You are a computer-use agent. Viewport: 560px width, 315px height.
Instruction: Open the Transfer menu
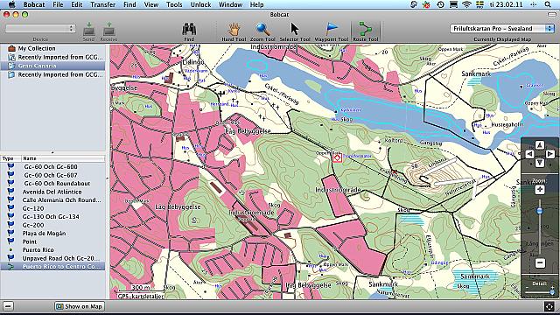[103, 4]
